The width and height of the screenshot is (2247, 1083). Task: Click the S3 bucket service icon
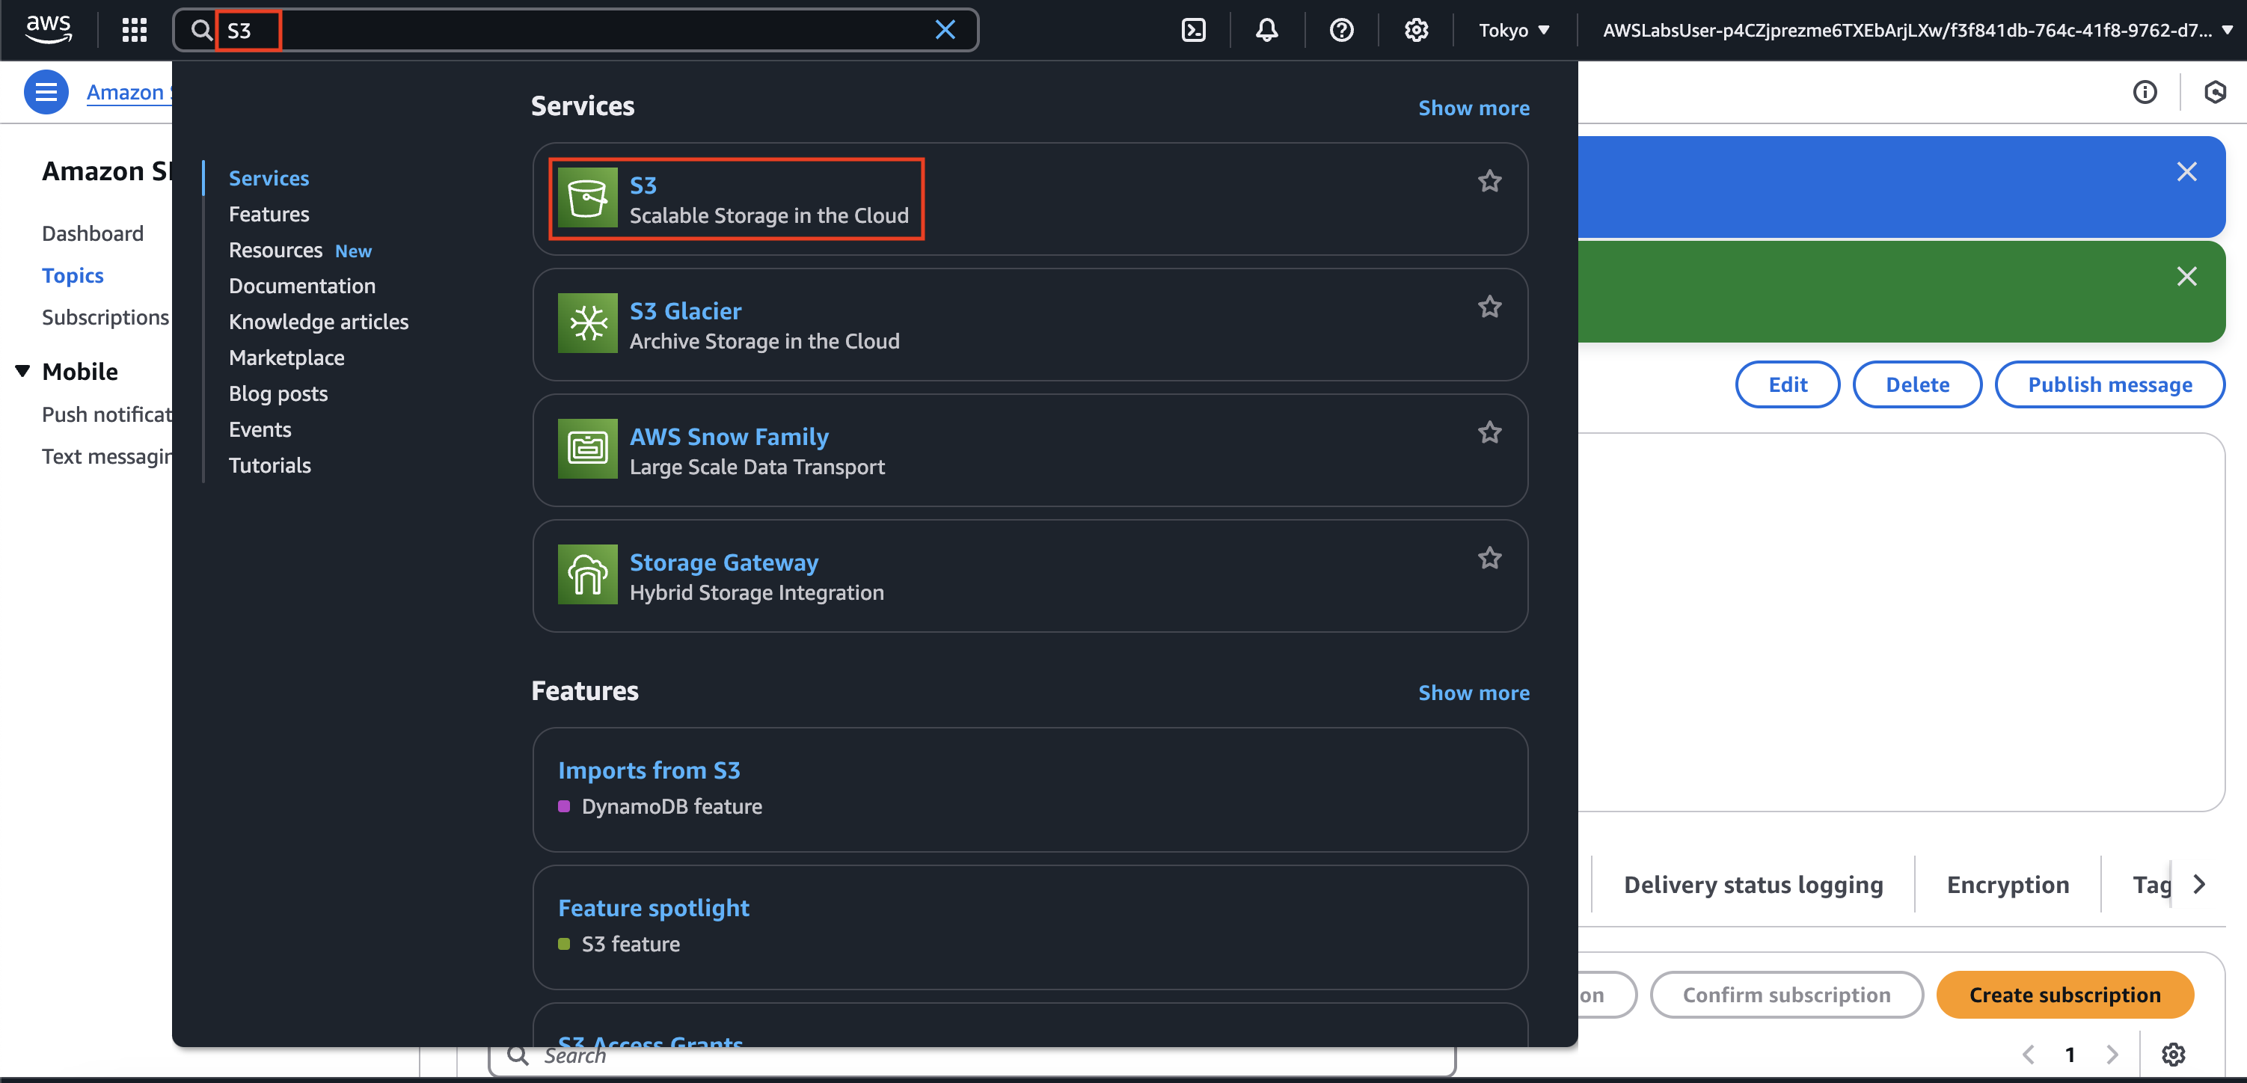coord(587,198)
